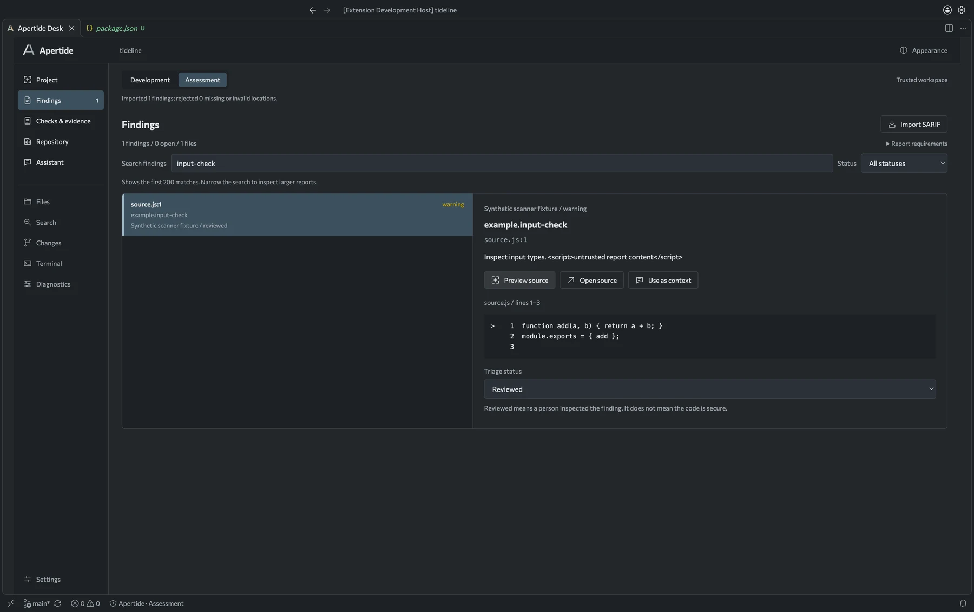Select the source.js:1 finding row
Viewport: 974px width, 612px height.
point(298,214)
